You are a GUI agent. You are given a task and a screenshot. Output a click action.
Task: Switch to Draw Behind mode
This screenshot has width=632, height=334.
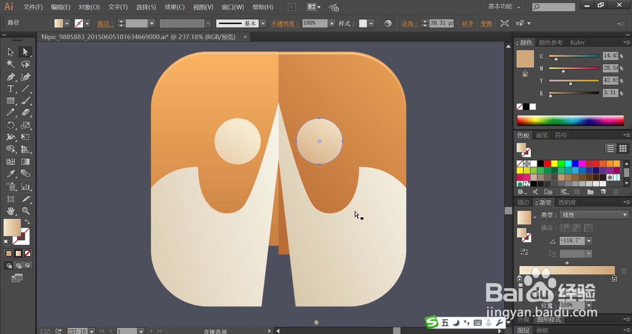pos(18,265)
